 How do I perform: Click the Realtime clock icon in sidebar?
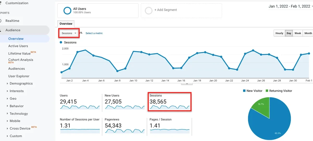pyautogui.click(x=1, y=21)
